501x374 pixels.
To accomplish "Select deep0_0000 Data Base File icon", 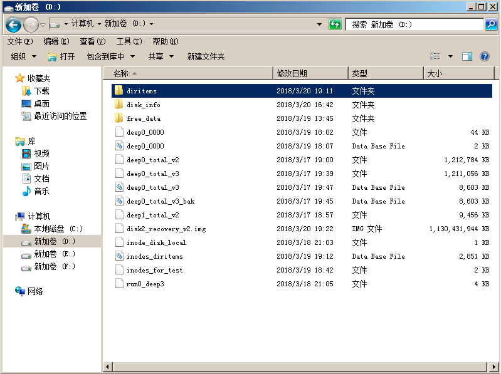I will coord(119,146).
